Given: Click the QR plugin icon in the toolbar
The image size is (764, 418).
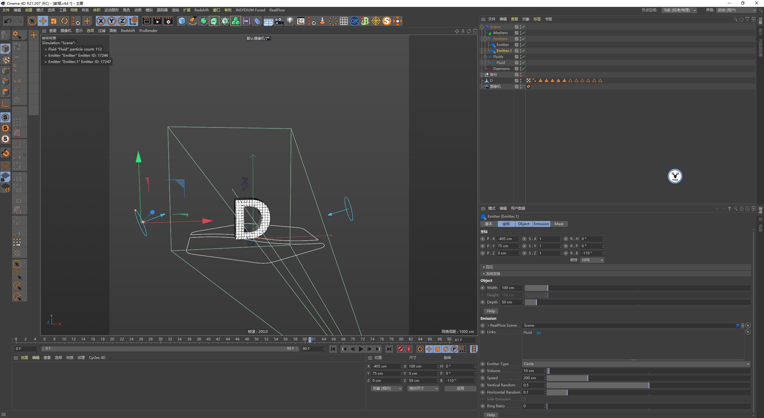Looking at the screenshot, I should (x=354, y=21).
